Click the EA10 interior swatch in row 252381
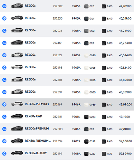 104,80
